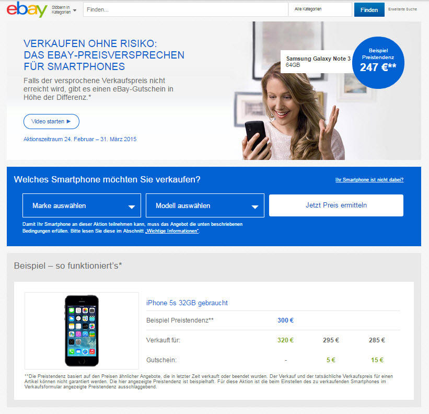Open the Stöbern in Kategorien dropdown
429x414 pixels.
[x=64, y=10]
